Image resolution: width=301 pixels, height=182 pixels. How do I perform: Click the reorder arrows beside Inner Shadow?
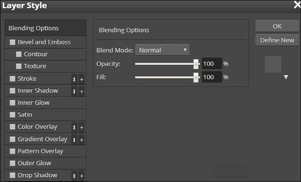pos(74,92)
